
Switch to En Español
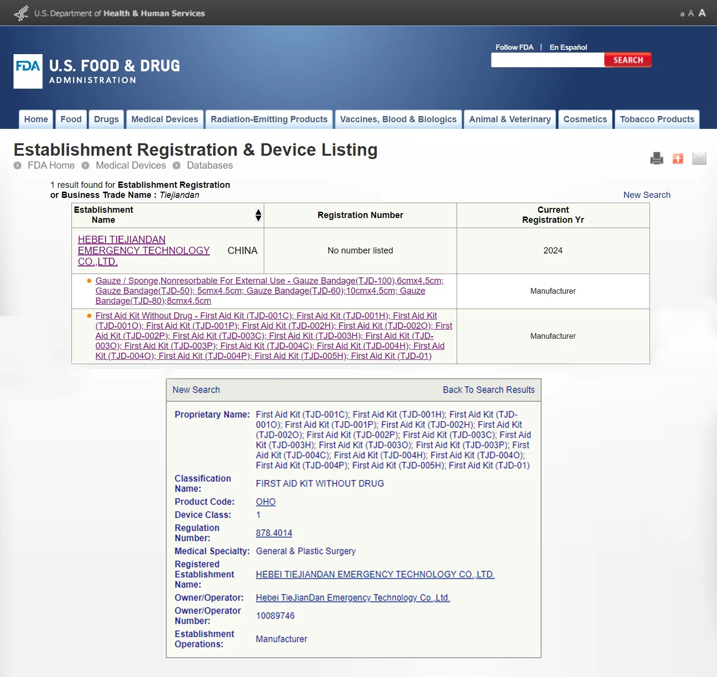click(568, 47)
